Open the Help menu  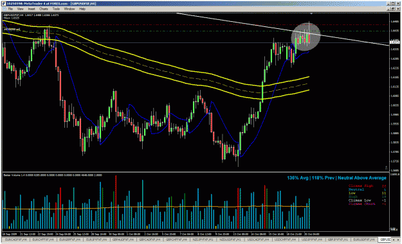click(x=82, y=9)
